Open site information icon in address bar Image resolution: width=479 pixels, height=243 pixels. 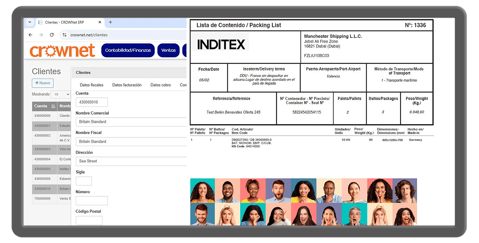65,35
